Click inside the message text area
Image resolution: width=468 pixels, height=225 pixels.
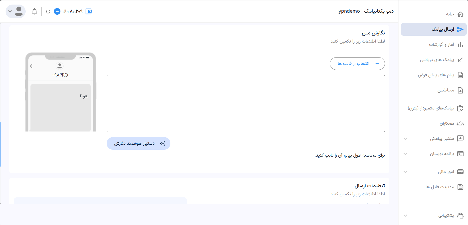246,103
